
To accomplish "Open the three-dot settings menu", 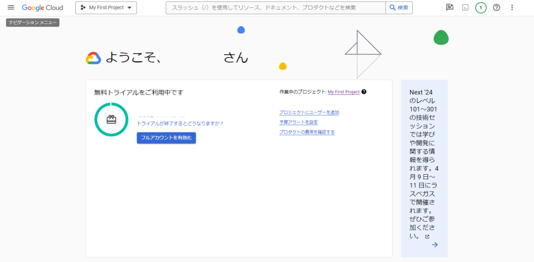I will [x=512, y=7].
